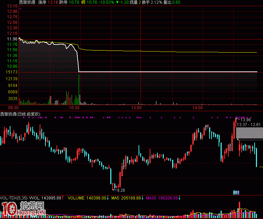Click the 12.36 price axis label
The height and width of the screenshot is (219, 263).
(12, 28)
